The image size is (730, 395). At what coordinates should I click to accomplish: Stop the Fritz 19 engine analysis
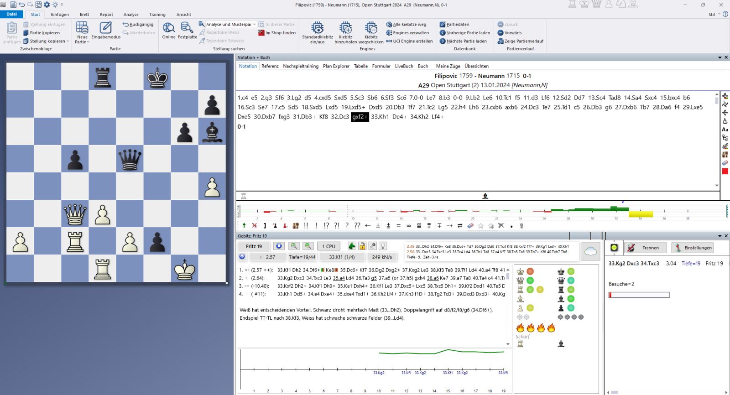[279, 246]
